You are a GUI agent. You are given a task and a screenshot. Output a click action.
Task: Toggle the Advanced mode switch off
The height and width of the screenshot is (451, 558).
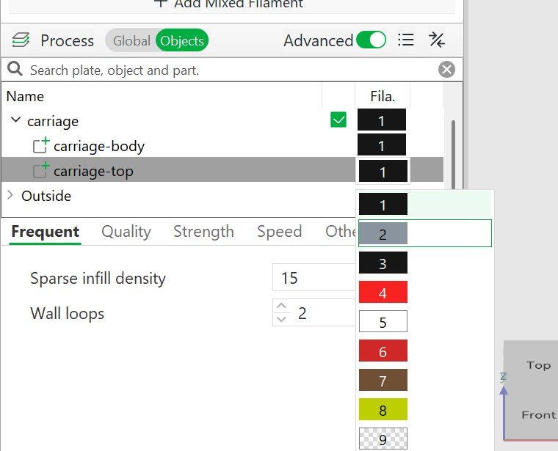click(372, 40)
